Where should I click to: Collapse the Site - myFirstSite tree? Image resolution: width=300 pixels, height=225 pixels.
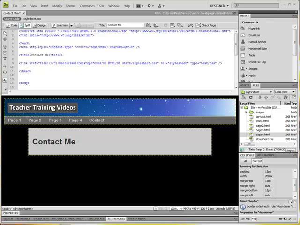[242, 108]
